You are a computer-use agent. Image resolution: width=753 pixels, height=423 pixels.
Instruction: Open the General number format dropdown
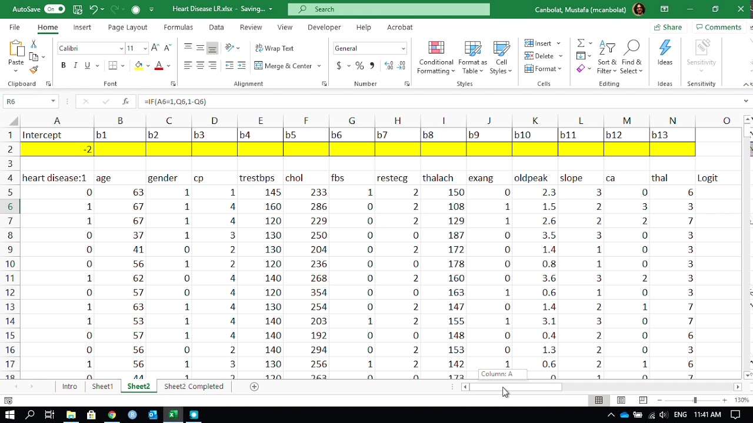(403, 48)
